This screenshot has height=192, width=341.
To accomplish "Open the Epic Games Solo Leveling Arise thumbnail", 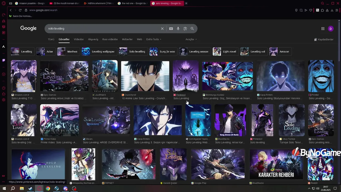I will pyautogui.click(x=64, y=76).
